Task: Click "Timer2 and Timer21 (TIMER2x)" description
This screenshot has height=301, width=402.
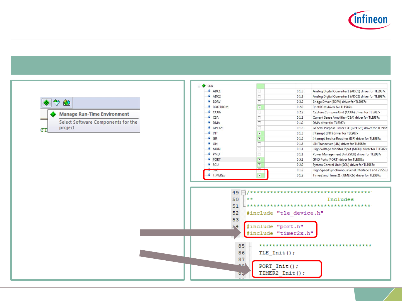Action: click(x=346, y=175)
